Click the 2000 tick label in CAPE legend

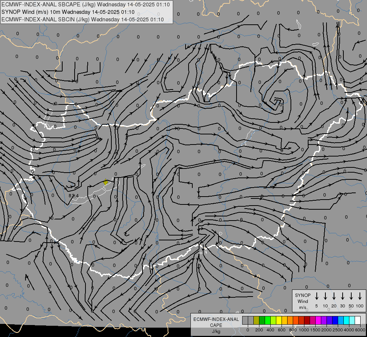(x=327, y=330)
